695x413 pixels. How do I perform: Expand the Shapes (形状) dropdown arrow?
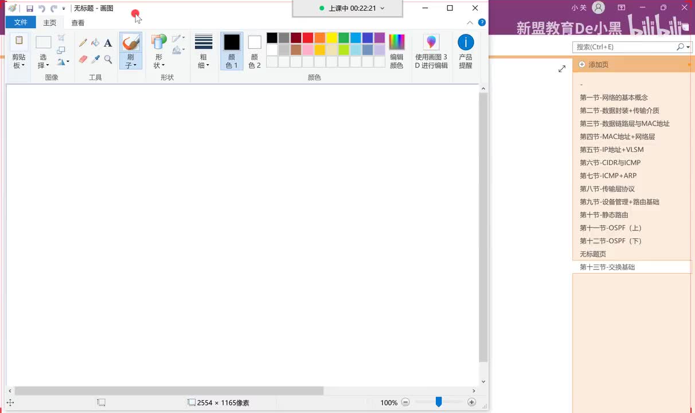pos(163,65)
